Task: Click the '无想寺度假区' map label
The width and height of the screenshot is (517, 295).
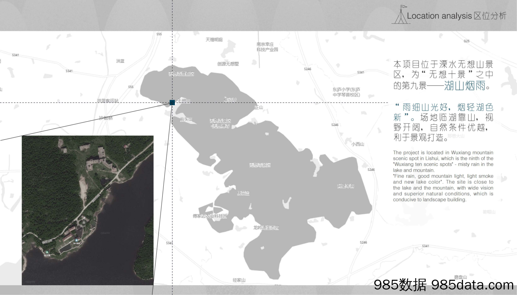Action: [181, 74]
